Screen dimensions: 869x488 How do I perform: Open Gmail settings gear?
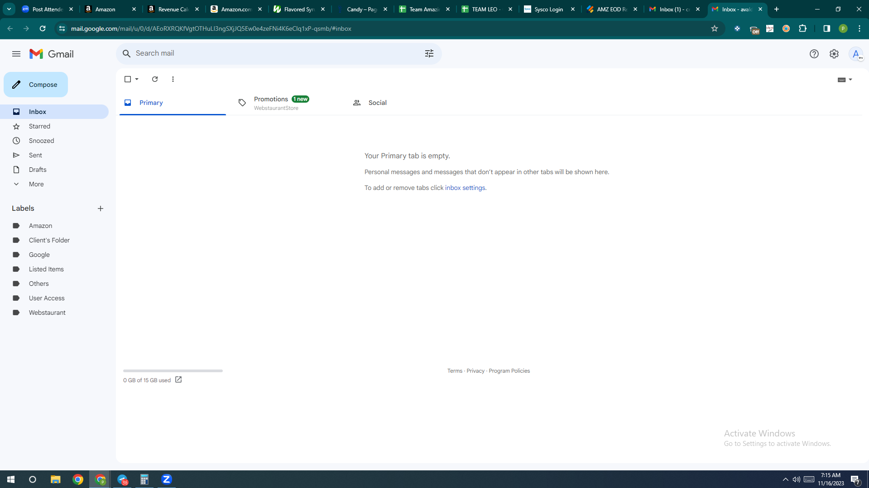point(834,54)
